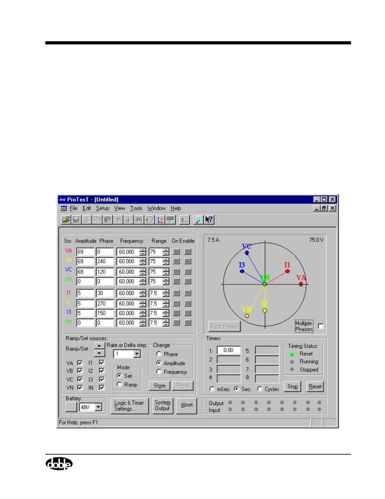Open Logic & Timer Settings
385x499 pixels.
tap(129, 406)
